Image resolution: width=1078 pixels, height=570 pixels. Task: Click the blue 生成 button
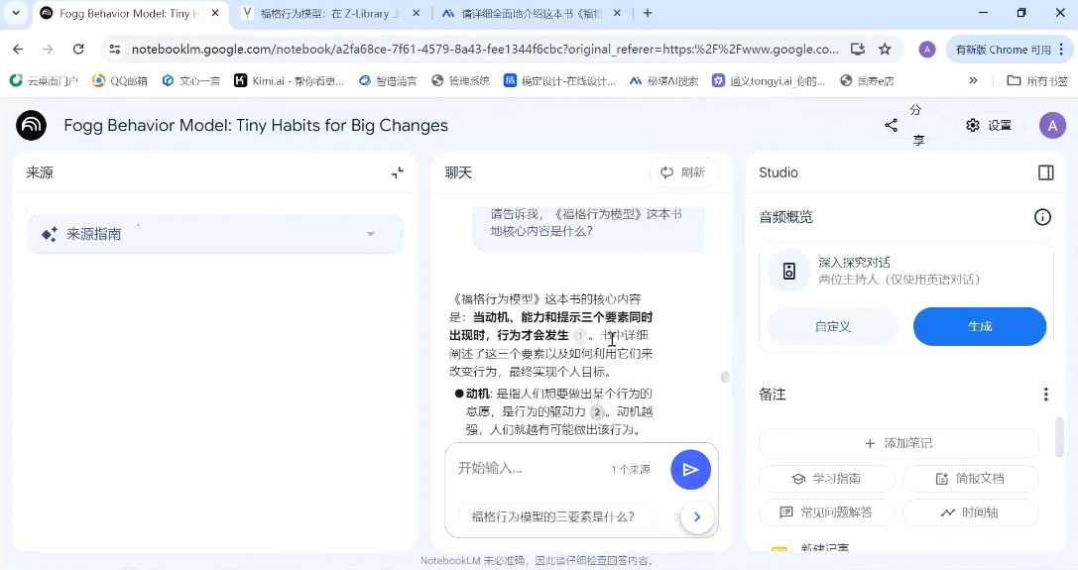979,326
